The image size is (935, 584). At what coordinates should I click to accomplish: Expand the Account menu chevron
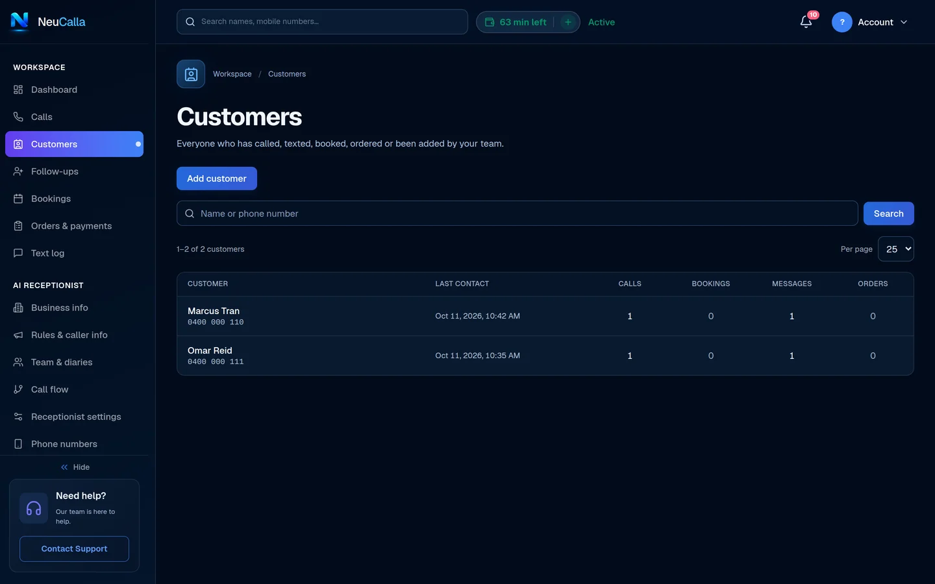point(904,22)
